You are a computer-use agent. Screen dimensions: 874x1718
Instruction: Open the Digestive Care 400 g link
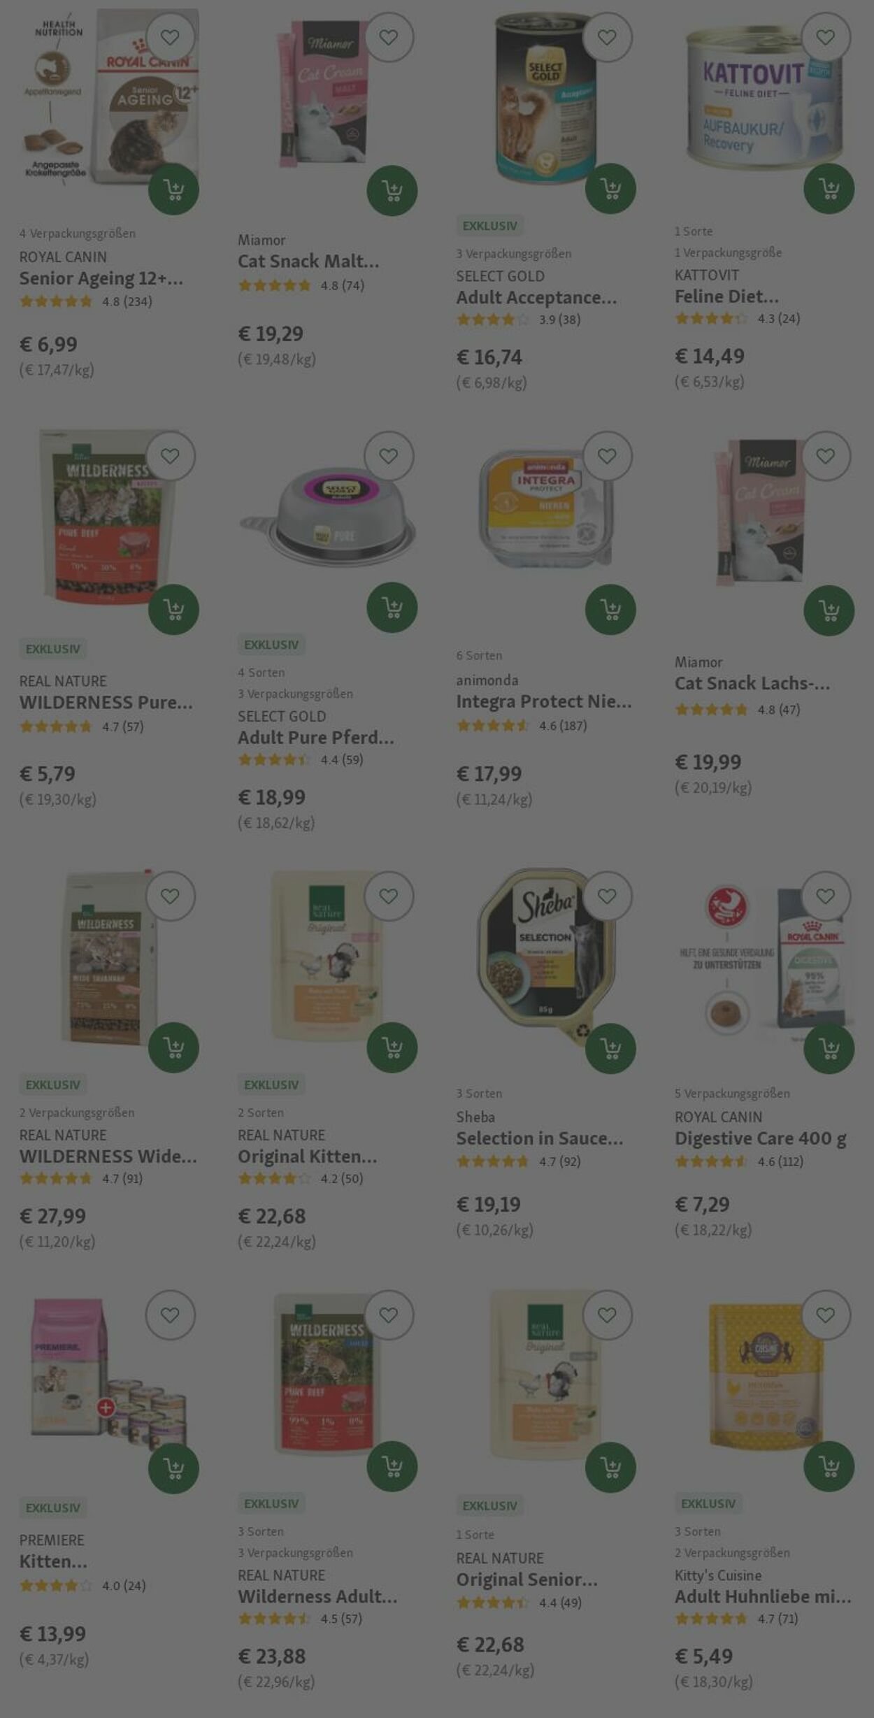(x=760, y=1138)
